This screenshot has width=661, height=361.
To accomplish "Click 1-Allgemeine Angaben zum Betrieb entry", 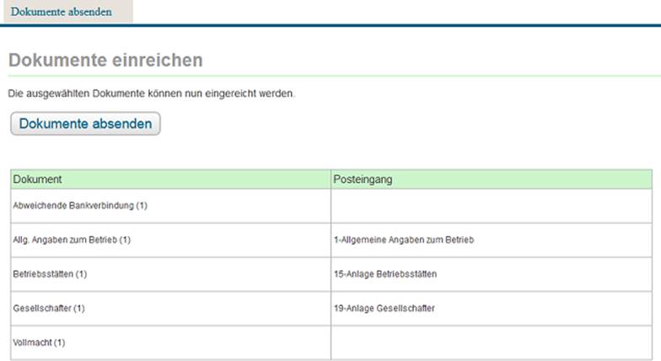I will click(404, 240).
